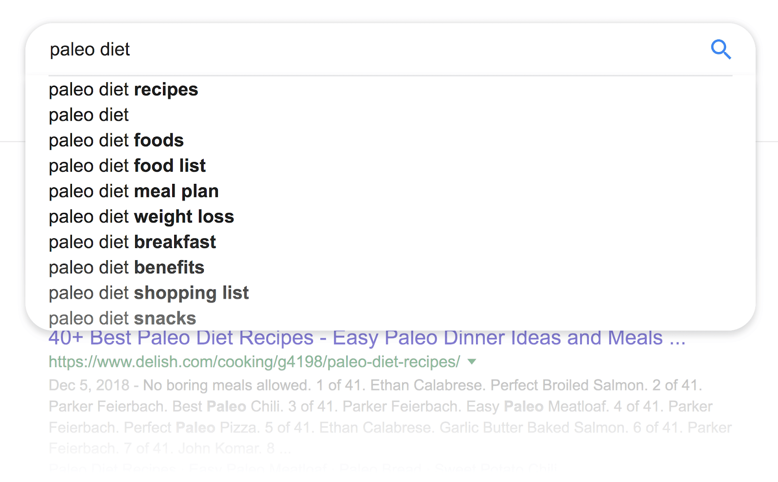
Task: Select 'paleo diet breakfast' suggestion
Action: click(x=132, y=242)
